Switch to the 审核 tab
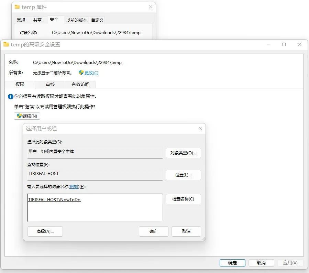The image size is (309, 273). coord(50,84)
